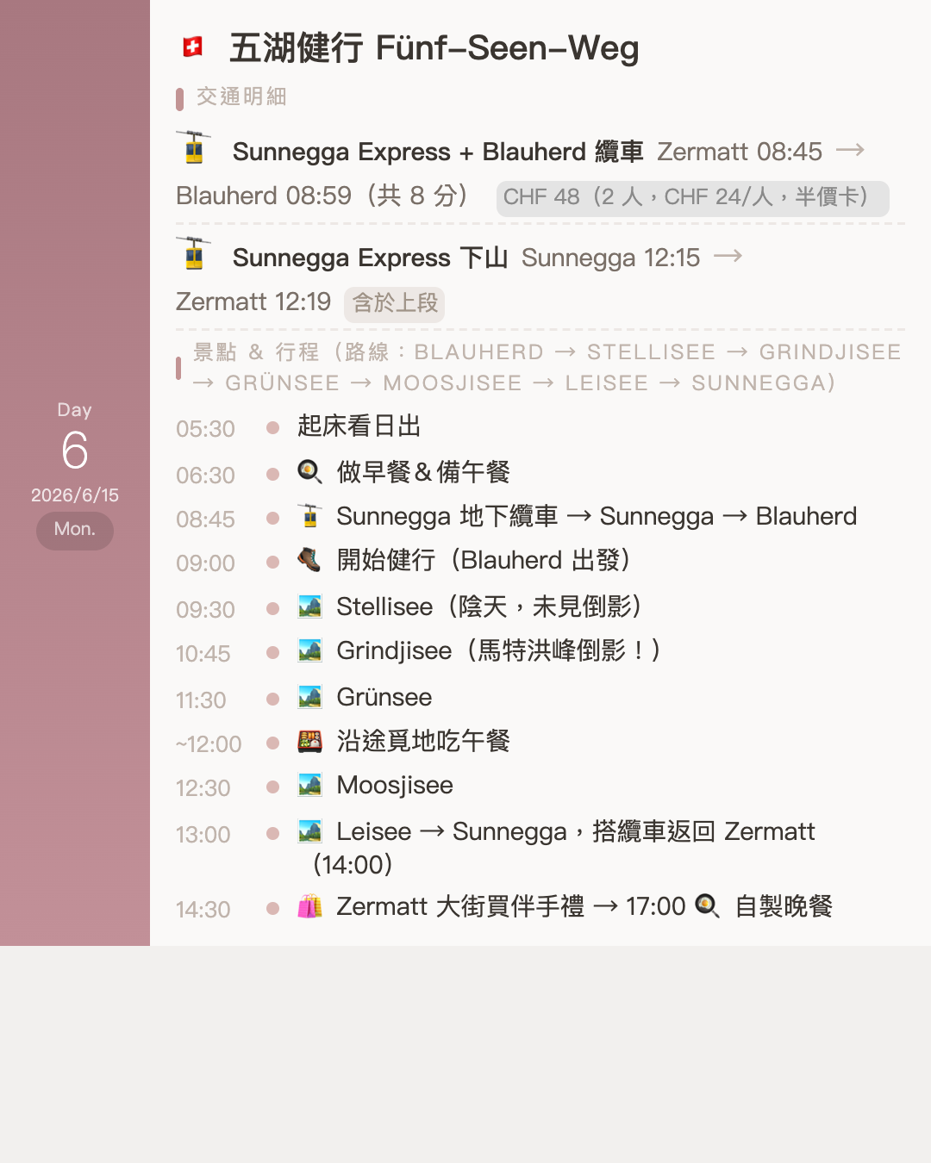Click timeline dot at ~12:00

[273, 743]
